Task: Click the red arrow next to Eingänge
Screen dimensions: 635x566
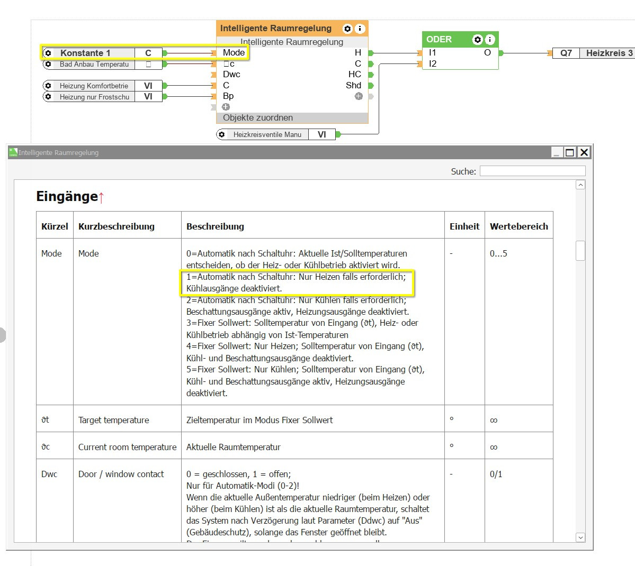Action: [x=101, y=197]
